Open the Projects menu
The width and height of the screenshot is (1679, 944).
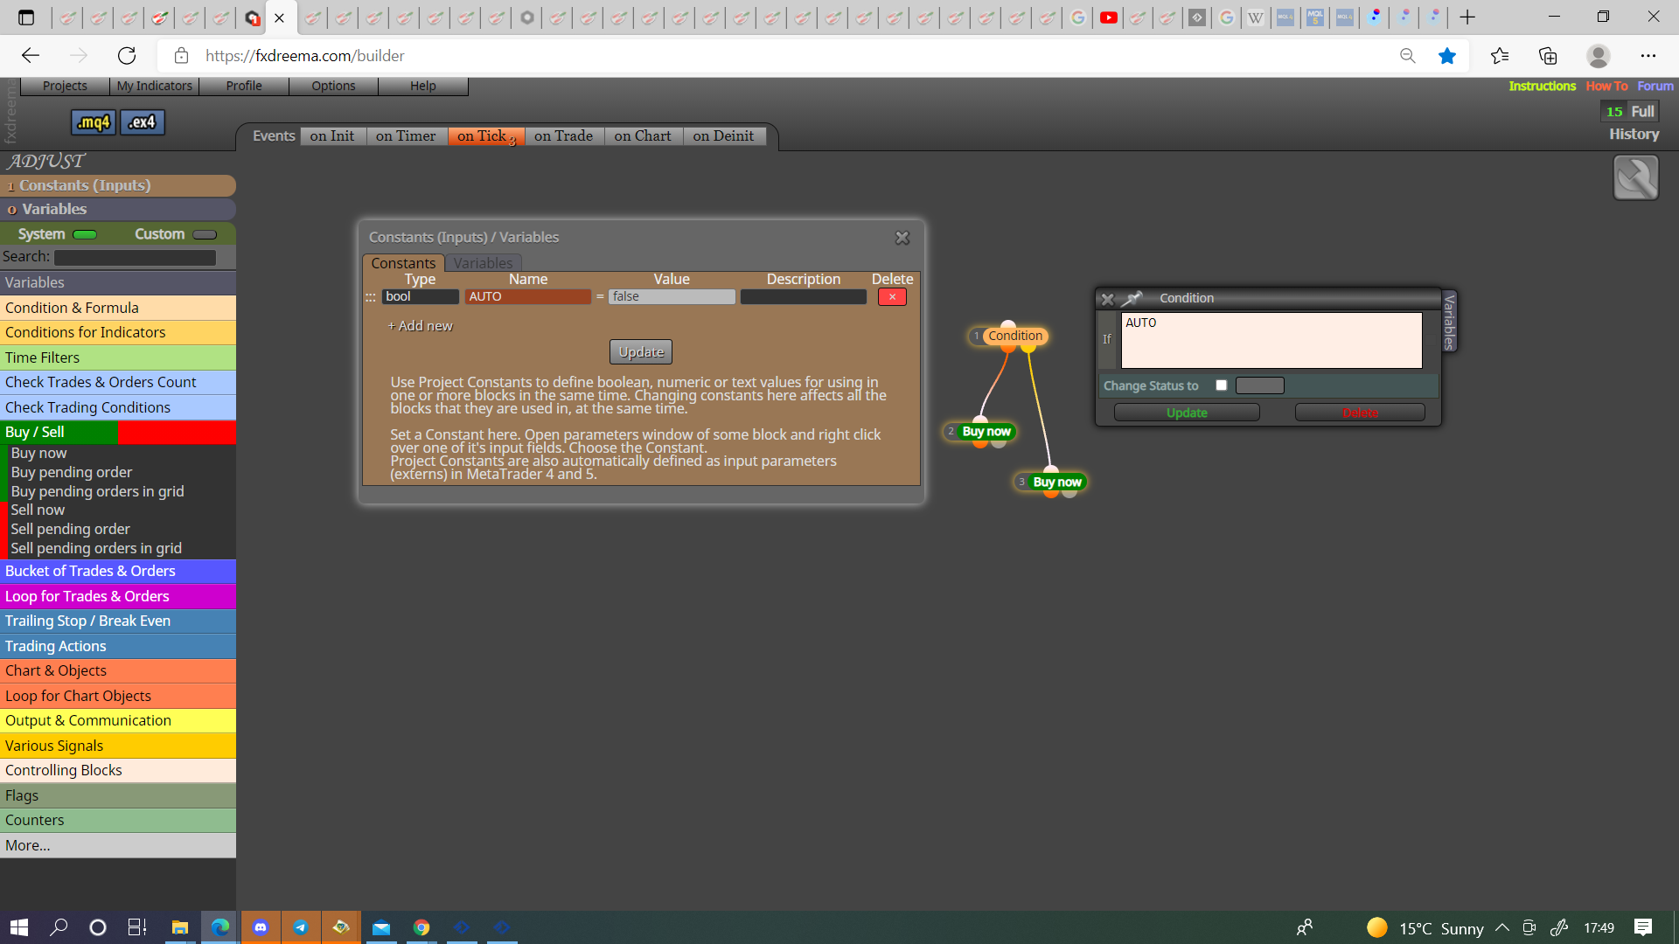tap(65, 86)
